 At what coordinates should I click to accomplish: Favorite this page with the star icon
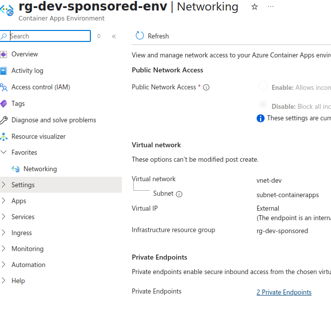(x=255, y=7)
